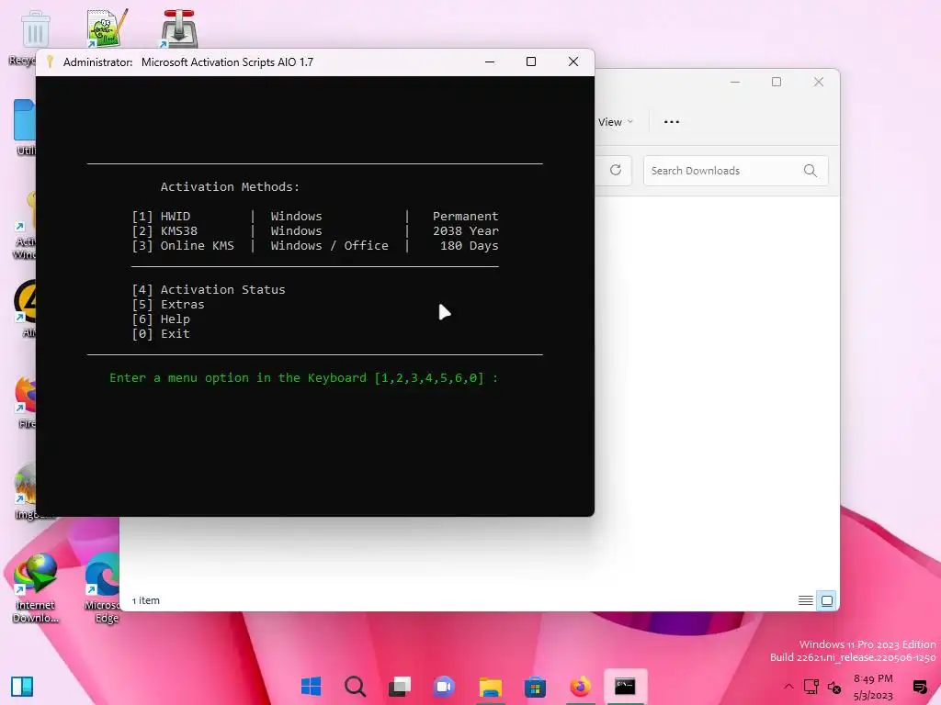
Task: Open the Internet Download Manager desktop icon
Action: 35,587
